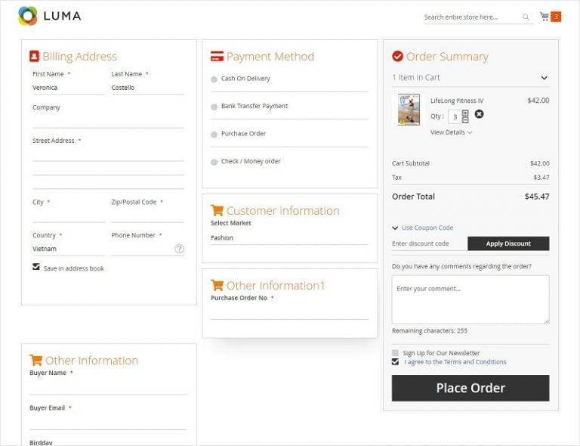This screenshot has width=580, height=446.
Task: Click the Order Summary checkmark icon
Action: (x=397, y=57)
